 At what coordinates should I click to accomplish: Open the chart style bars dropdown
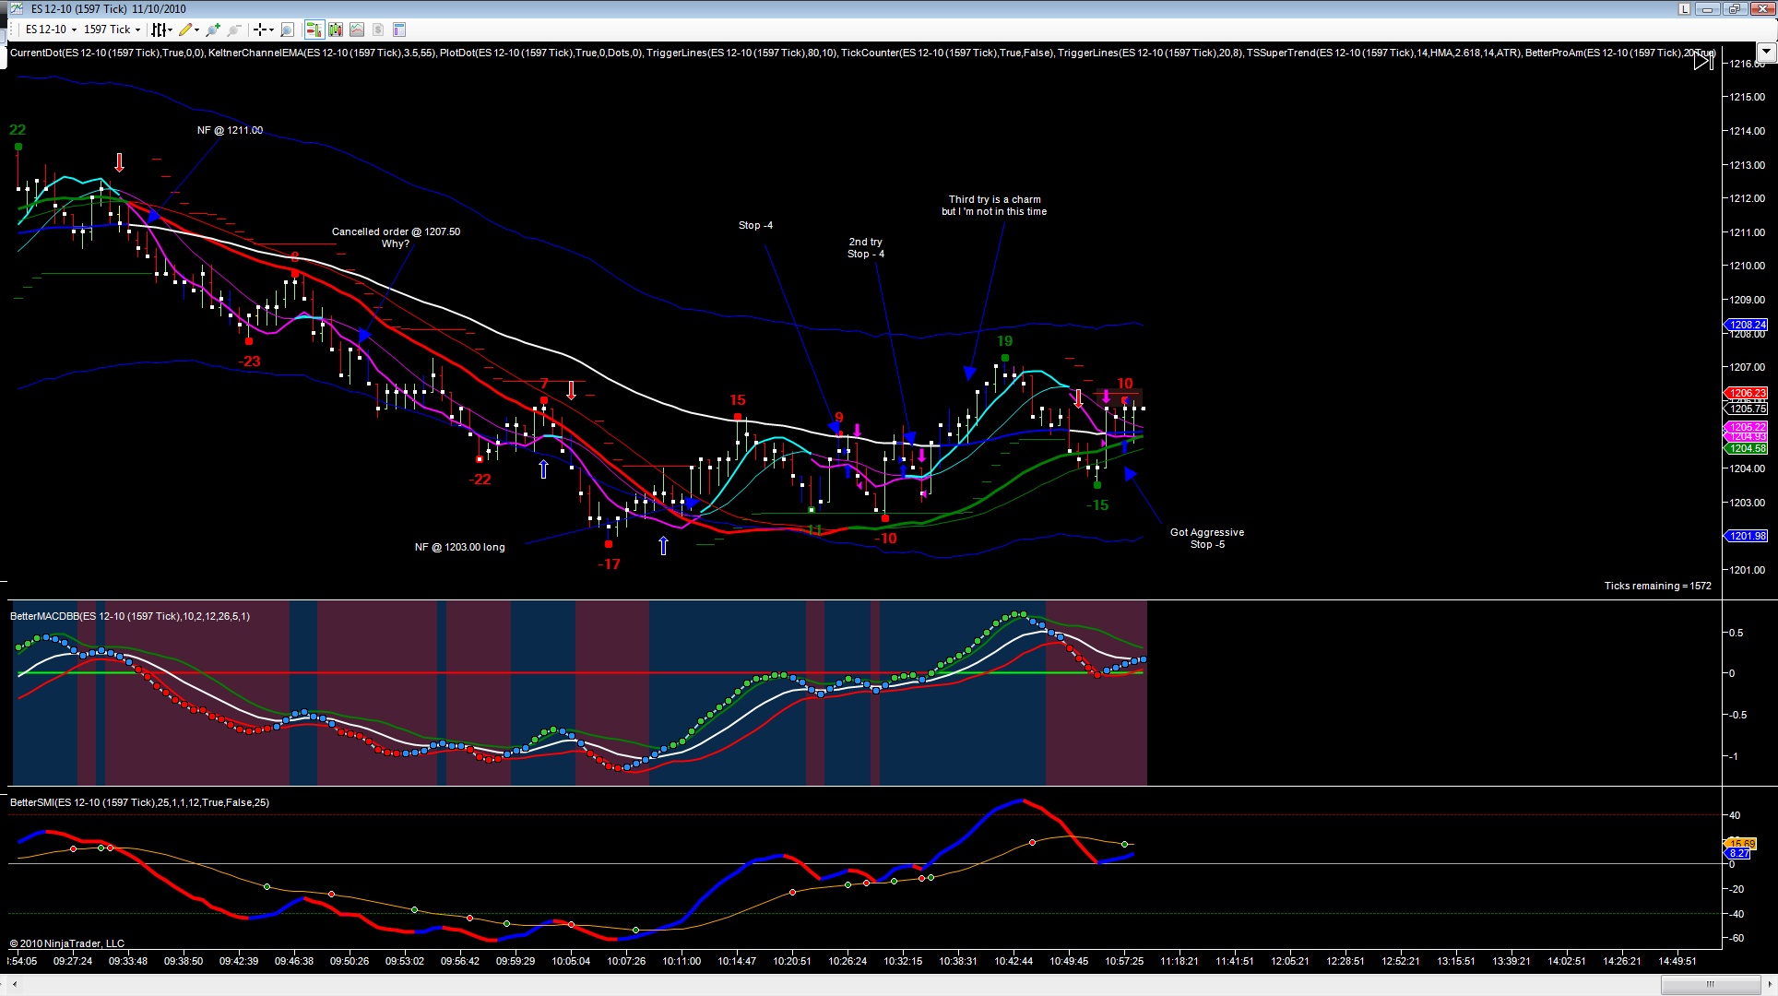162,30
